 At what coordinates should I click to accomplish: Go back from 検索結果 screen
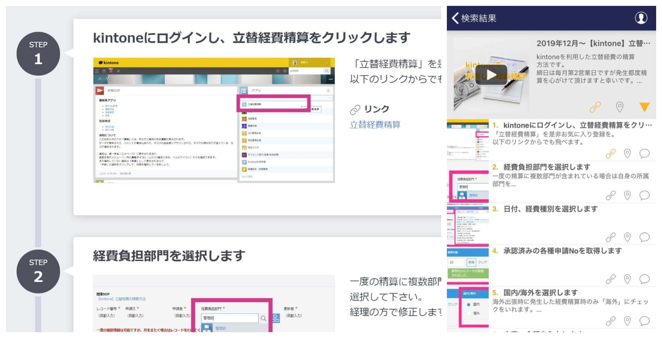click(x=455, y=18)
